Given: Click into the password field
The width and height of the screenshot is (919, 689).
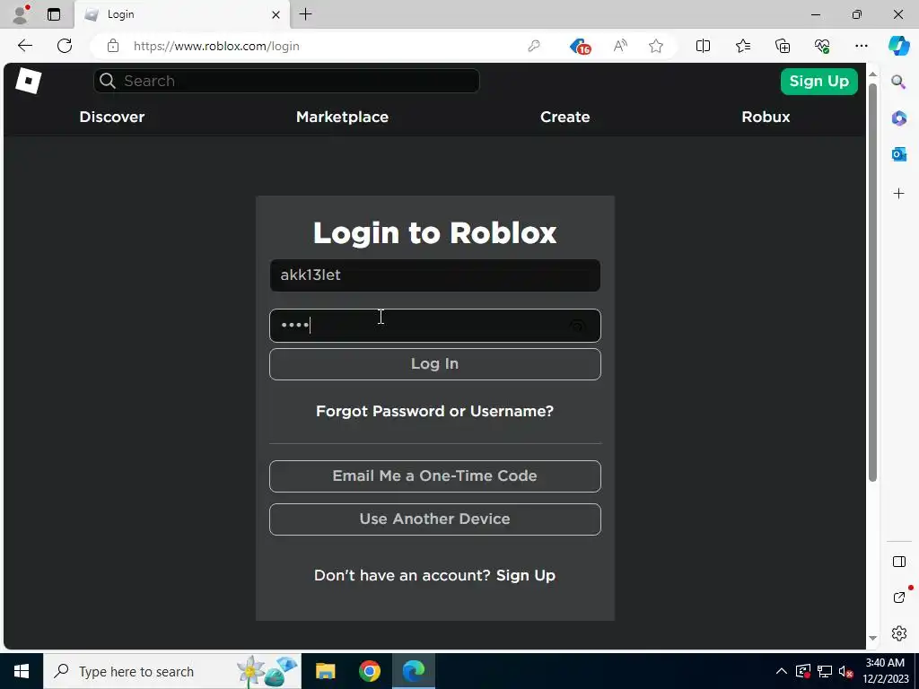Looking at the screenshot, I should [x=435, y=326].
